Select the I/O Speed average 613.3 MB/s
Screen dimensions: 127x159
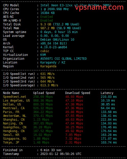(x=49, y=85)
